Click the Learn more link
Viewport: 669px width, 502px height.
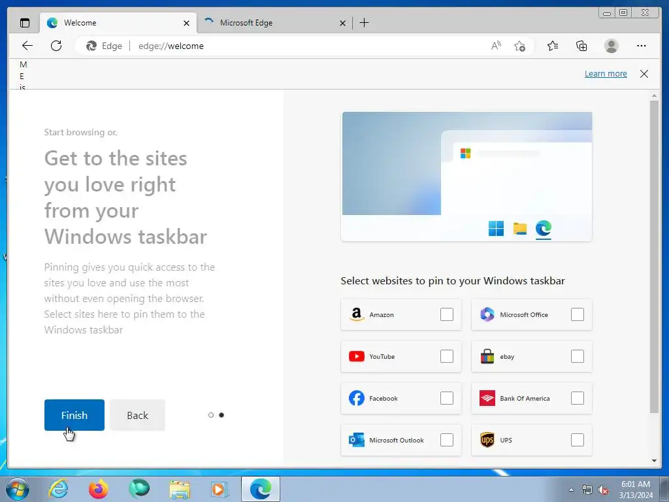point(606,73)
